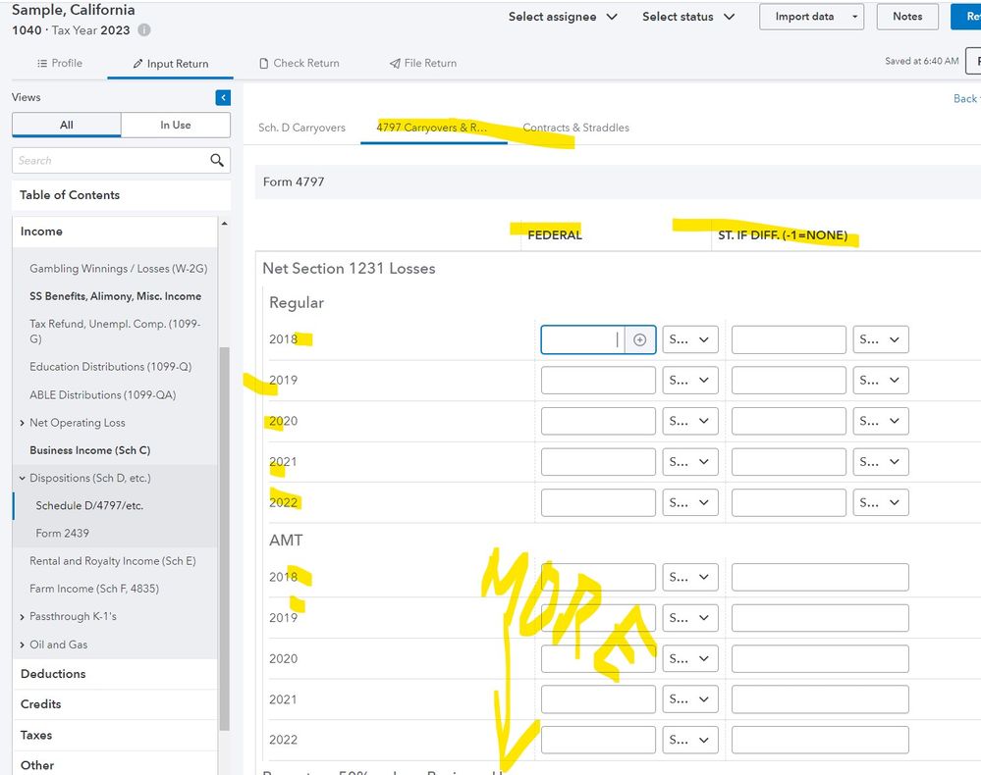
Task: Click the plus icon in Regular 2018 field
Action: click(639, 339)
